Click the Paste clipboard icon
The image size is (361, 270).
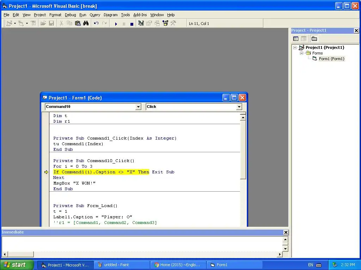tap(78, 24)
